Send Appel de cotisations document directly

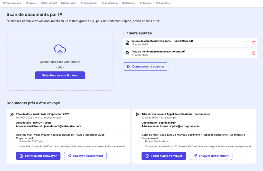211,156
